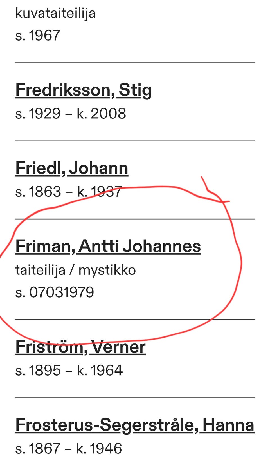Click Stig Fredriksson's birth year 's. 1929'
270x461 pixels.
pos(38,114)
